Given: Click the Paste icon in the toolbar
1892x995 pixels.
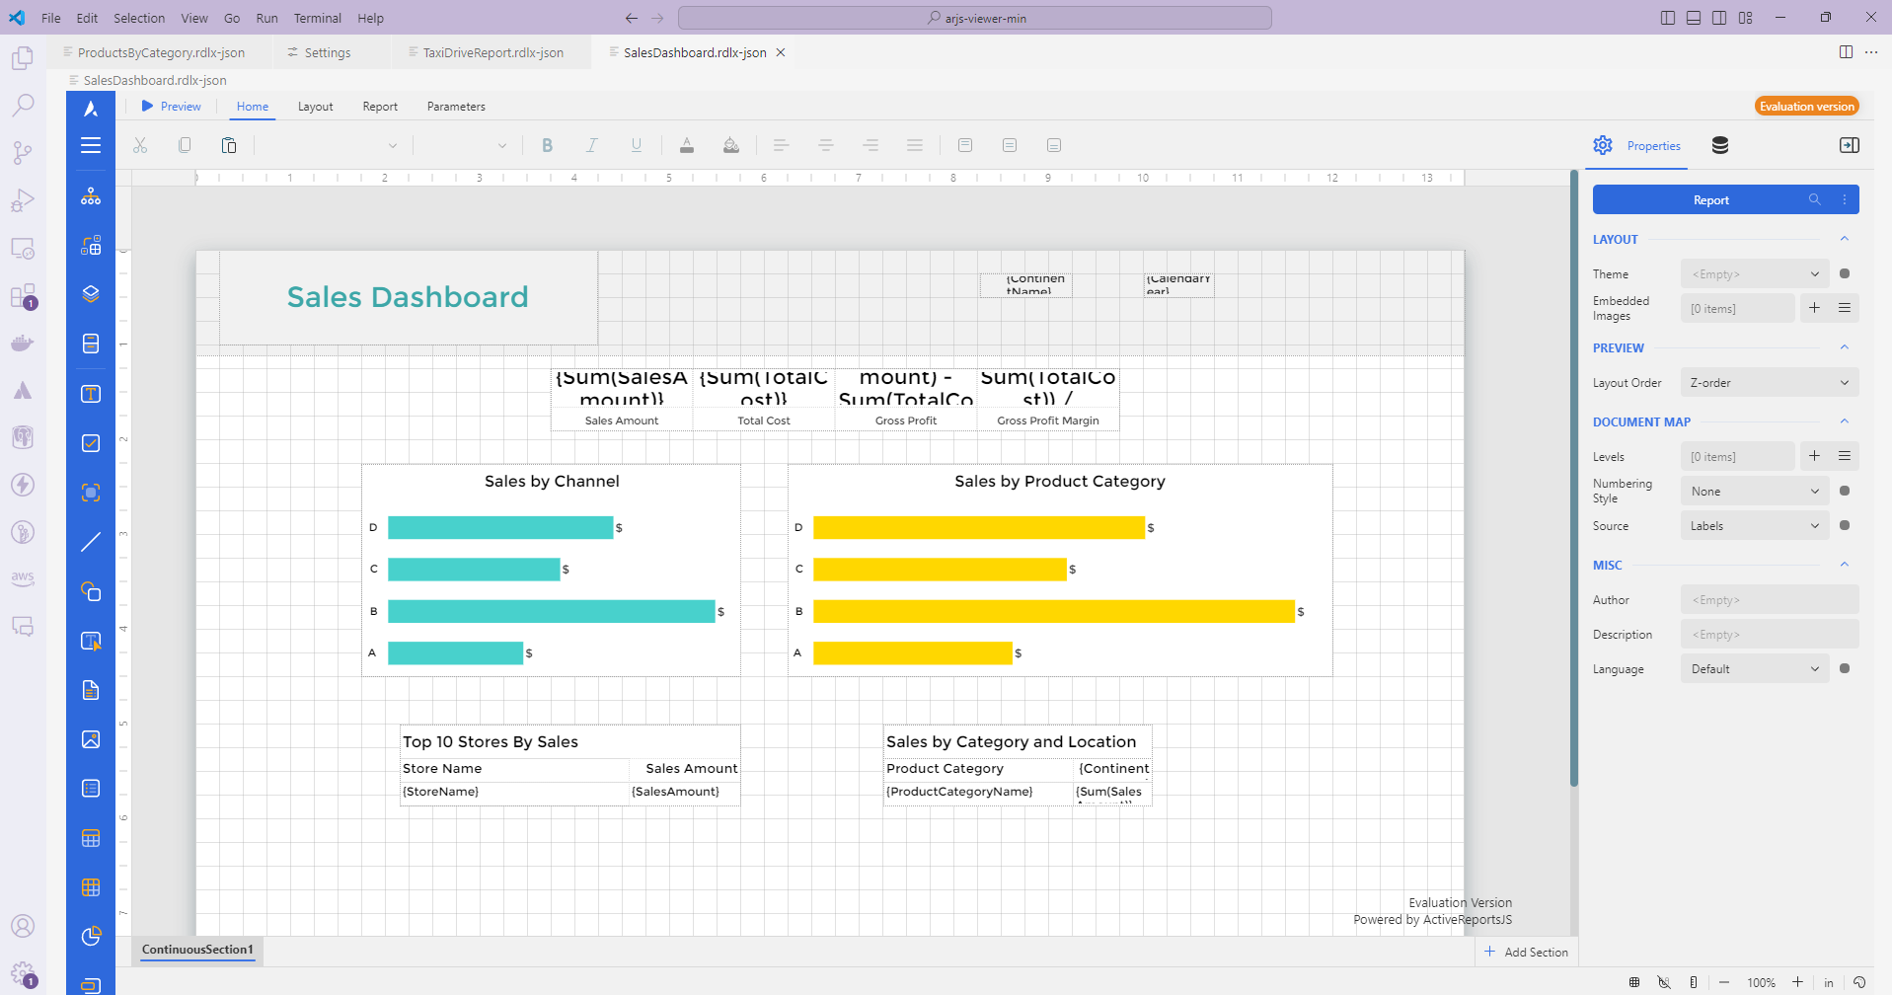Looking at the screenshot, I should pos(229,145).
